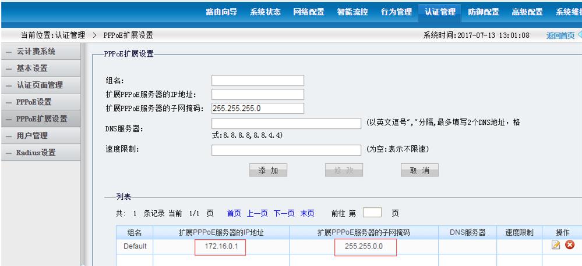This screenshot has height=266, width=582.
Task: Open the 防御配置 navigation tab
Action: pos(484,12)
